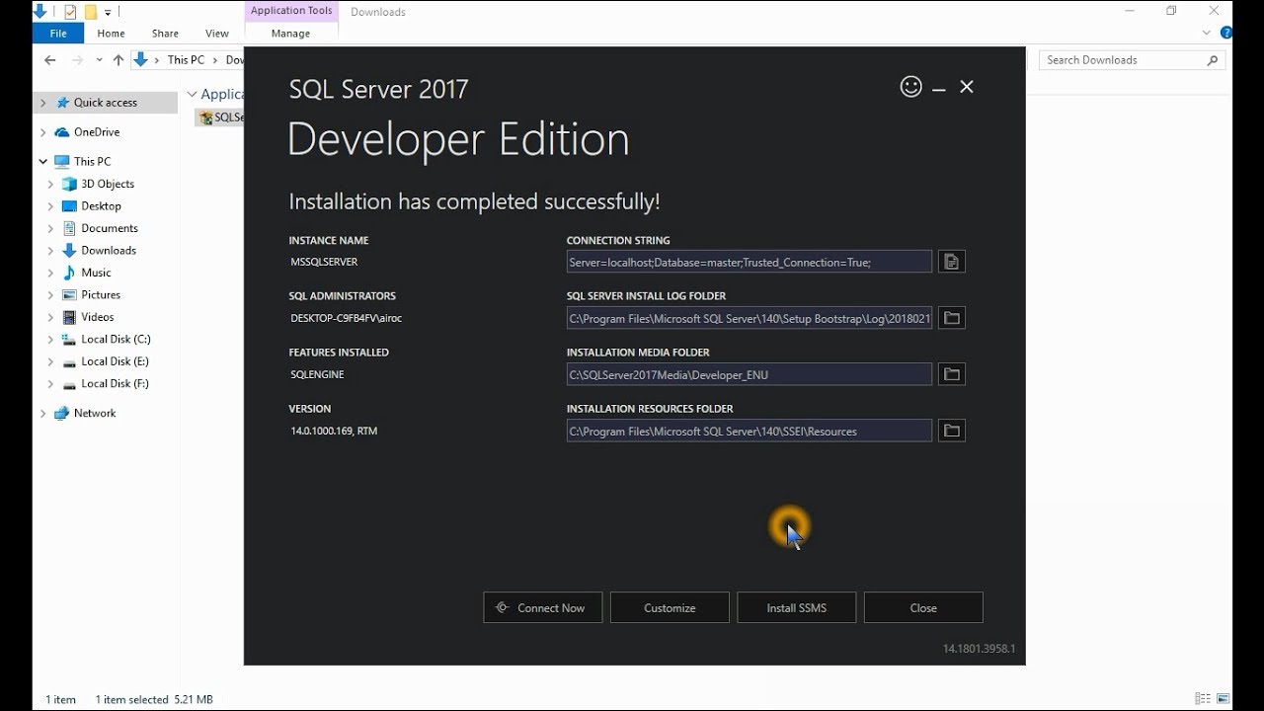Select the SQLServer installer file in Downloads
Viewport: 1264px width, 711px height.
(220, 118)
